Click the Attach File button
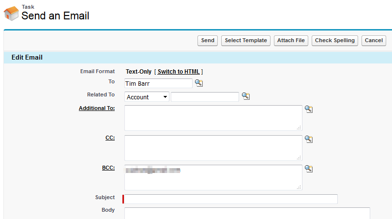The width and height of the screenshot is (392, 219). coord(291,41)
